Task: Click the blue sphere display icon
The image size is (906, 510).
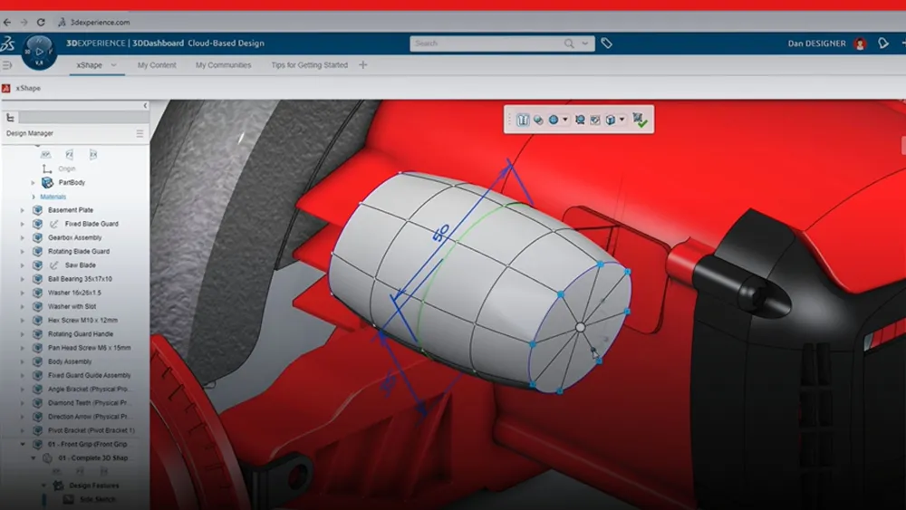Action: (x=554, y=120)
